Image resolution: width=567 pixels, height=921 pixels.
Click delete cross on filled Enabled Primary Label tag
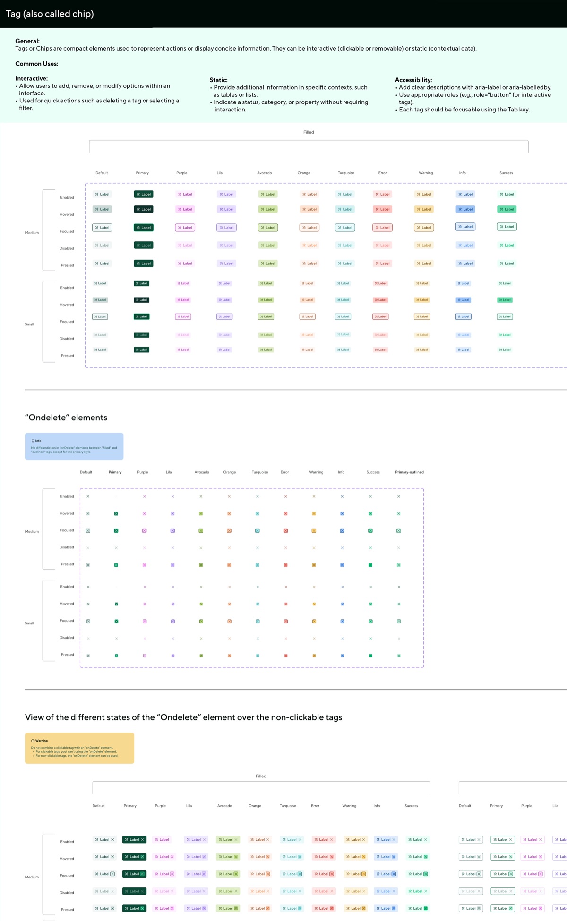(x=142, y=839)
